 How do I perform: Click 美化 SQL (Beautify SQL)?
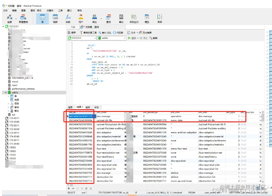click(x=105, y=32)
